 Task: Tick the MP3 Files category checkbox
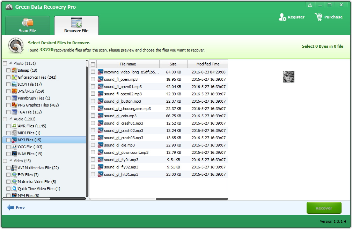click(8, 140)
